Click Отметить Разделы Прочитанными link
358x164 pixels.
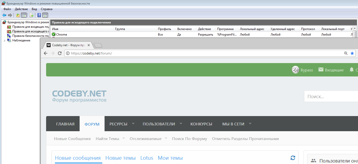point(245,139)
